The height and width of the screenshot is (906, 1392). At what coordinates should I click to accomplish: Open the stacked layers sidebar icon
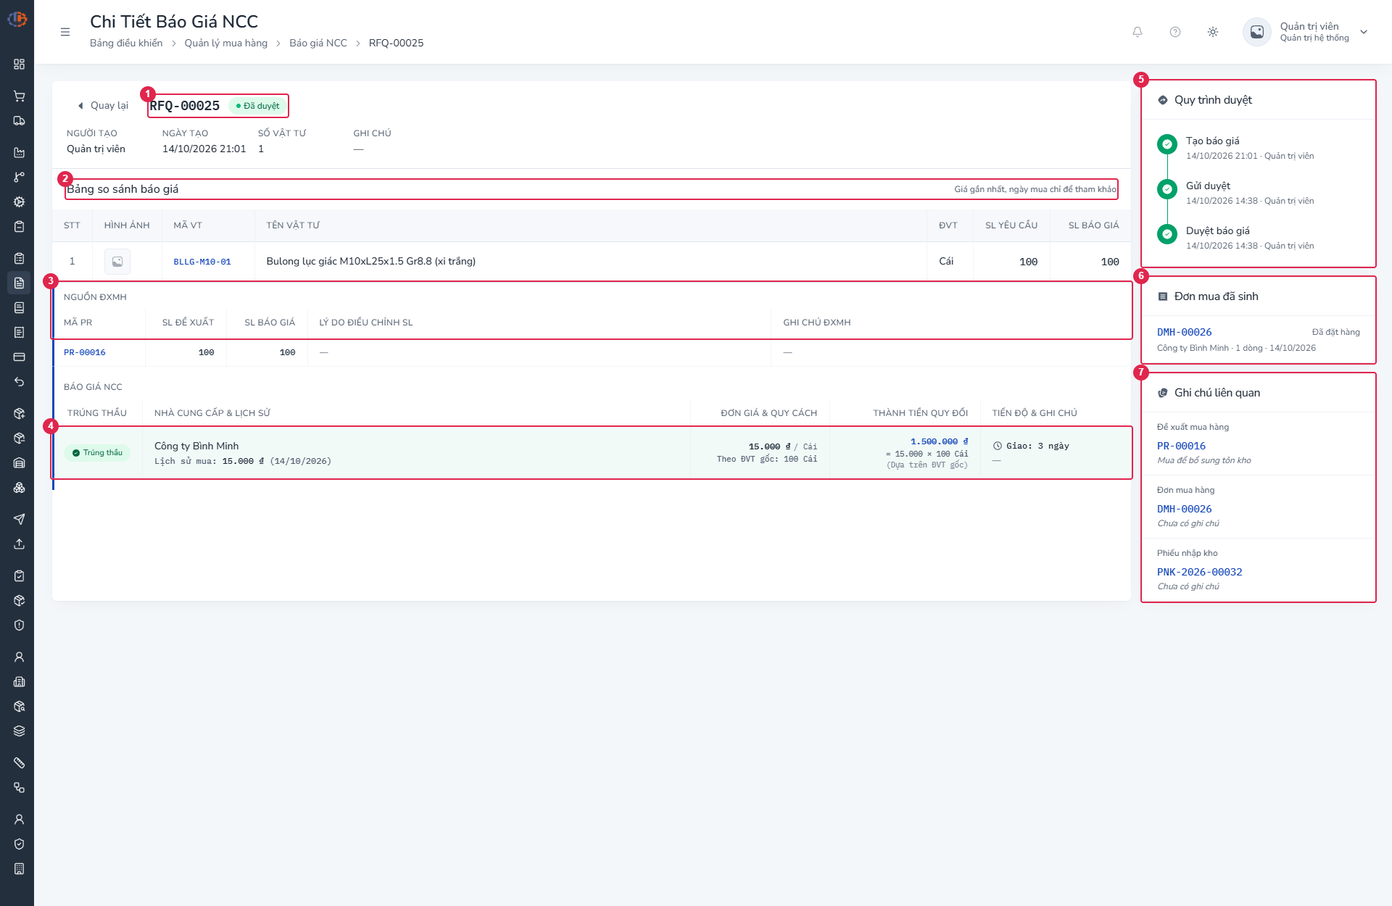coord(20,731)
